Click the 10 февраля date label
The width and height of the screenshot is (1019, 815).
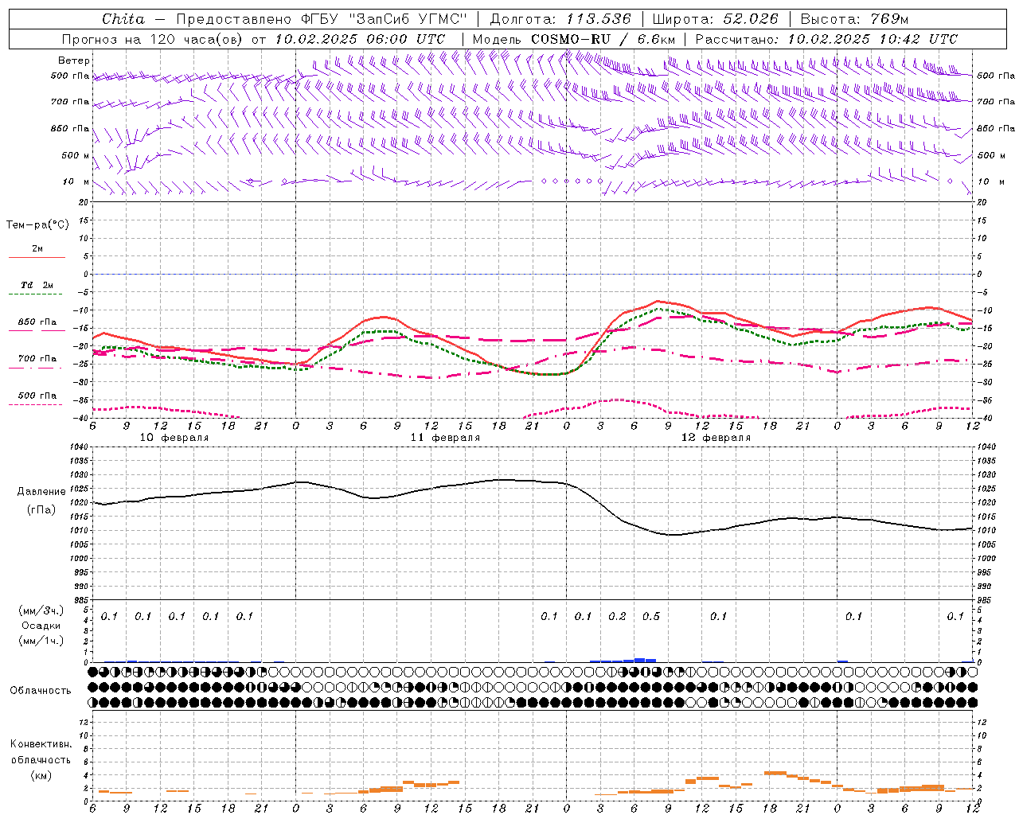pos(174,438)
